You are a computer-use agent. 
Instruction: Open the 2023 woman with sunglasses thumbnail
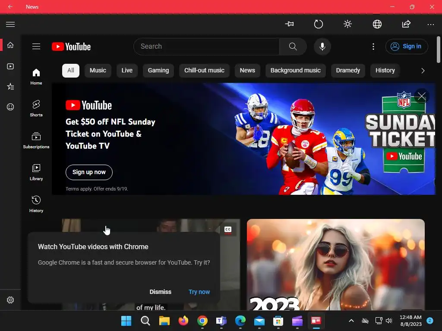(336, 265)
